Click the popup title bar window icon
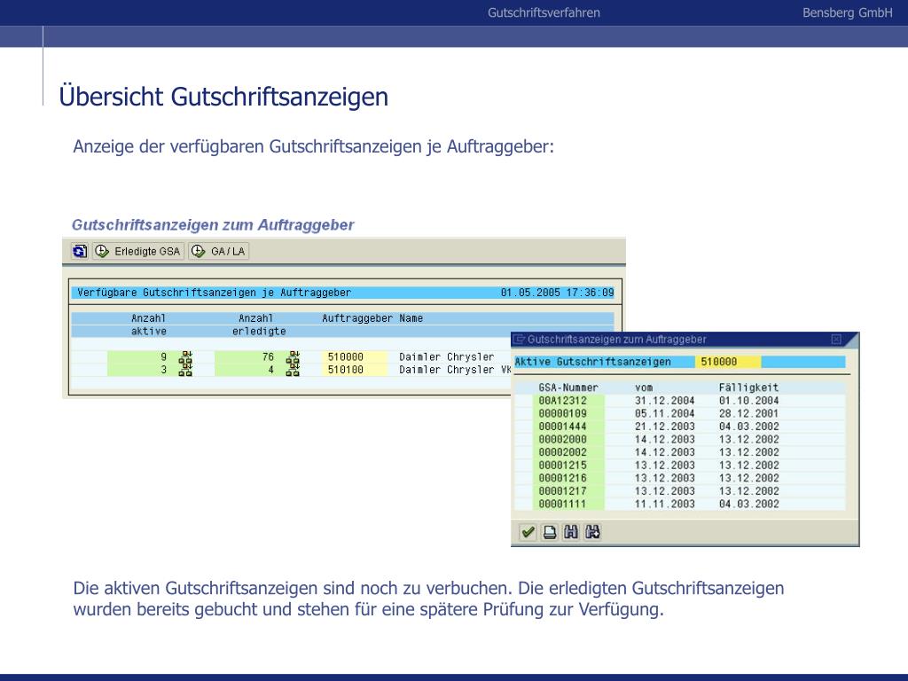This screenshot has width=908, height=681. (520, 340)
